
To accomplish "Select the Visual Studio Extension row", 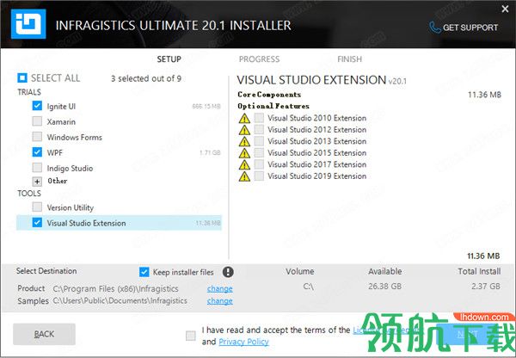I will (119, 223).
